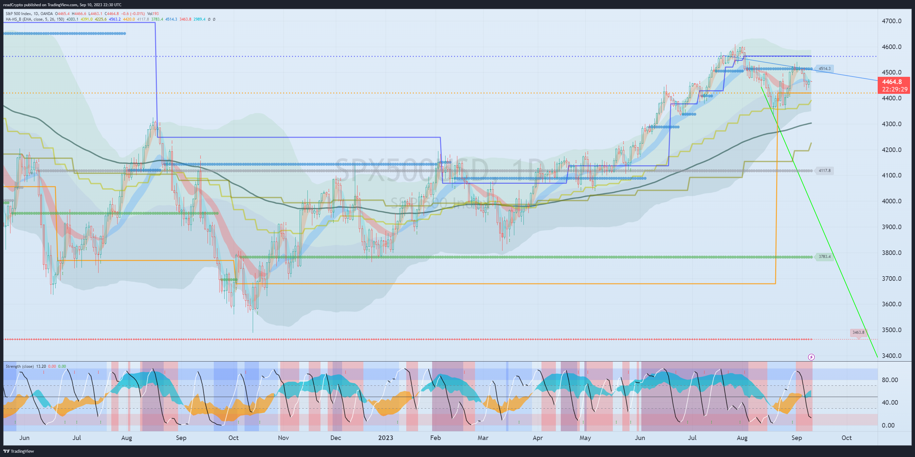
Task: Click the change value −0.6 (−0.01%)
Action: coord(133,14)
